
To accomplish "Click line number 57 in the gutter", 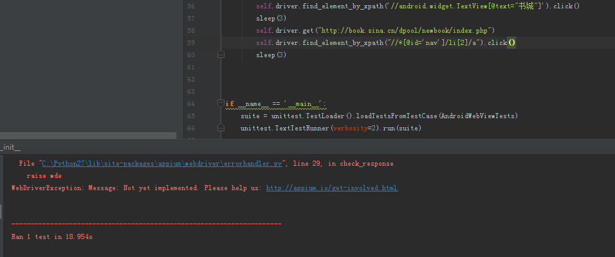I will click(190, 19).
